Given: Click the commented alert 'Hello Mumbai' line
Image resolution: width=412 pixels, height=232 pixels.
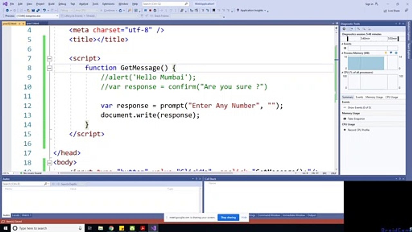Looking at the screenshot, I should pyautogui.click(x=148, y=77).
